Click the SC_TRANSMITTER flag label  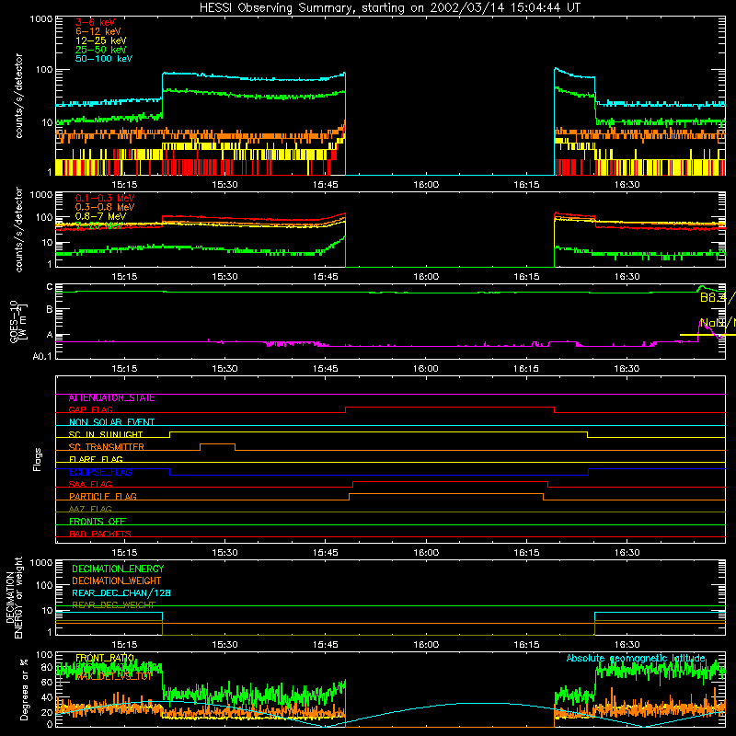pos(107,446)
